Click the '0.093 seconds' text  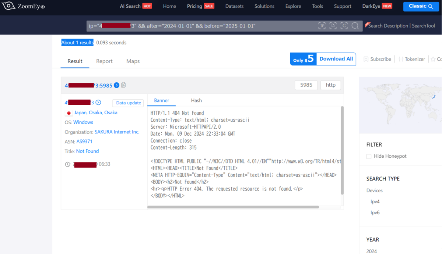click(x=111, y=43)
